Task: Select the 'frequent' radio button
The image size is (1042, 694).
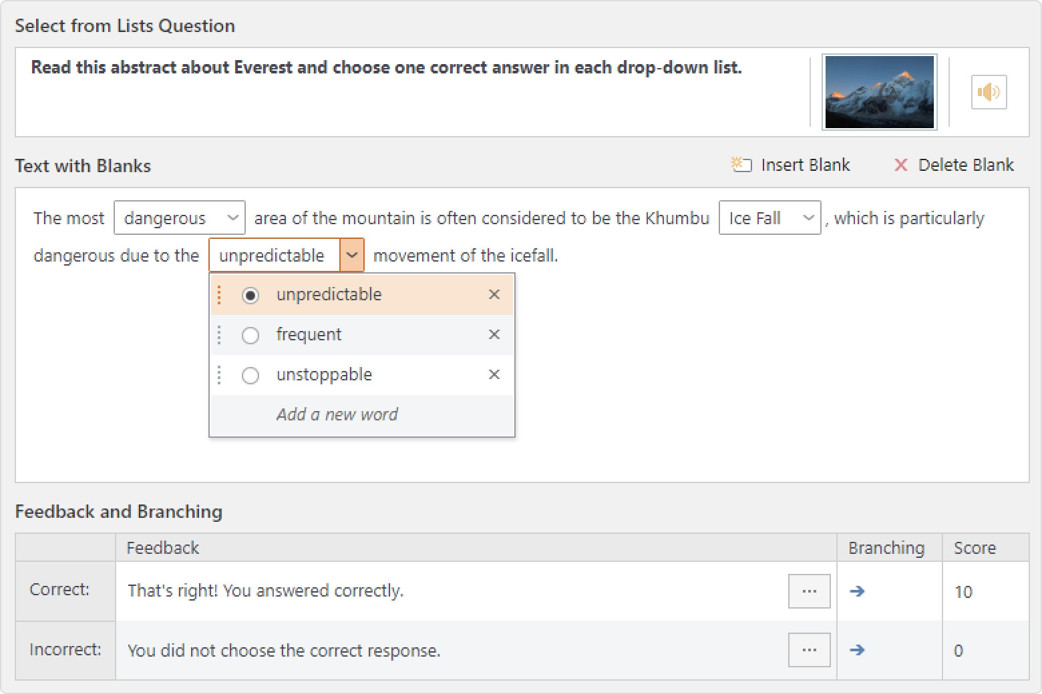Action: [x=250, y=335]
